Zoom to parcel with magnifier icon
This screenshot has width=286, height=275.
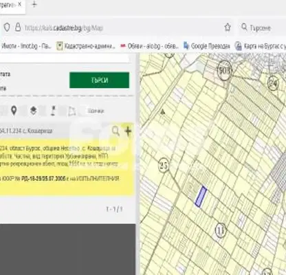pos(115,131)
